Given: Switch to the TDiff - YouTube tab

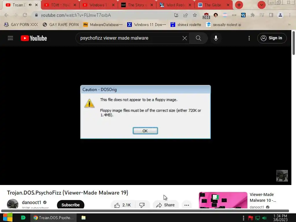Looking at the screenshot, I should tap(60, 5).
